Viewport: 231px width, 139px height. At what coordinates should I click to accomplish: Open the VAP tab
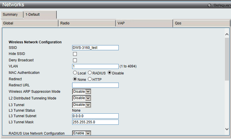(144, 23)
